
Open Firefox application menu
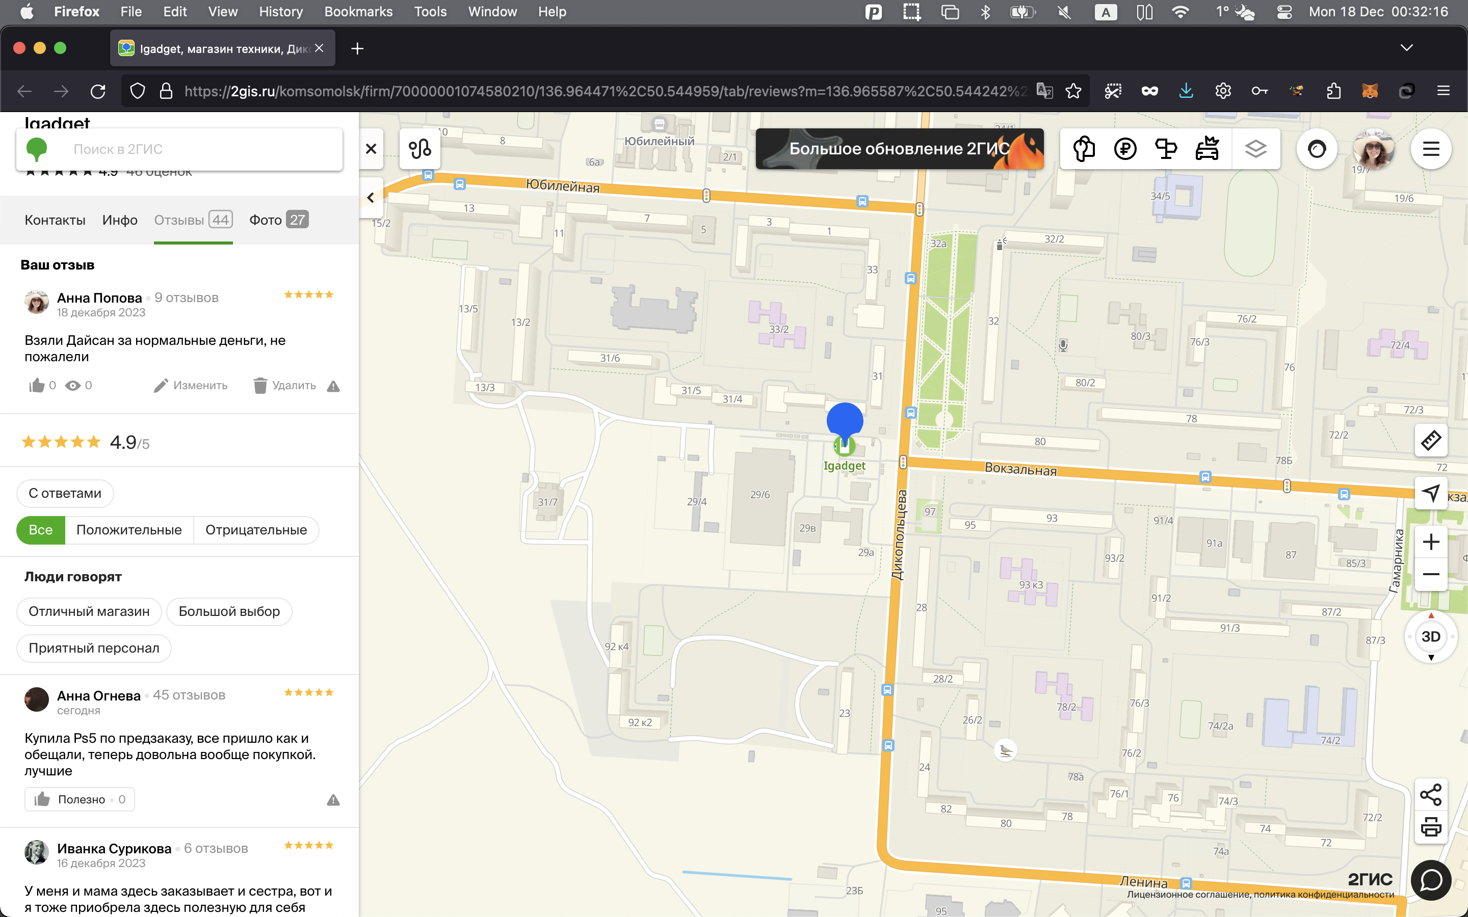[1443, 91]
